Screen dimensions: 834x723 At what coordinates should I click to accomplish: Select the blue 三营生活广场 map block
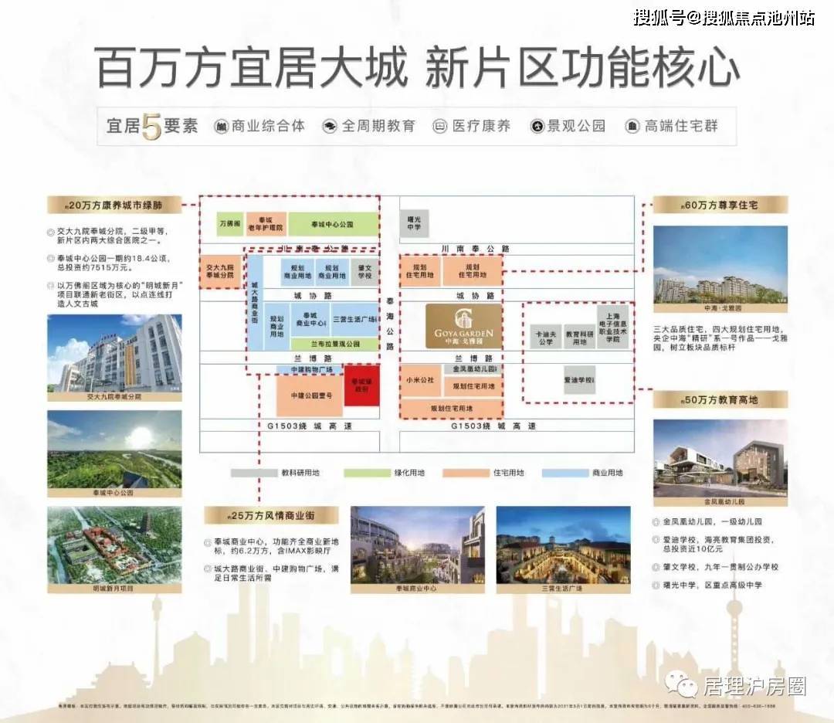354,319
